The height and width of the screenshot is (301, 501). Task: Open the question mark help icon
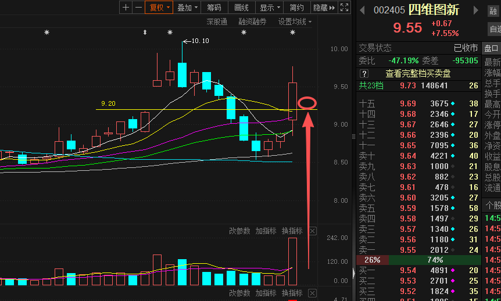(x=364, y=74)
